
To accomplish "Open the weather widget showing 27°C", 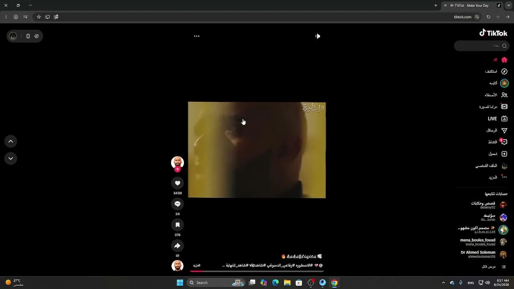I will pos(13,283).
